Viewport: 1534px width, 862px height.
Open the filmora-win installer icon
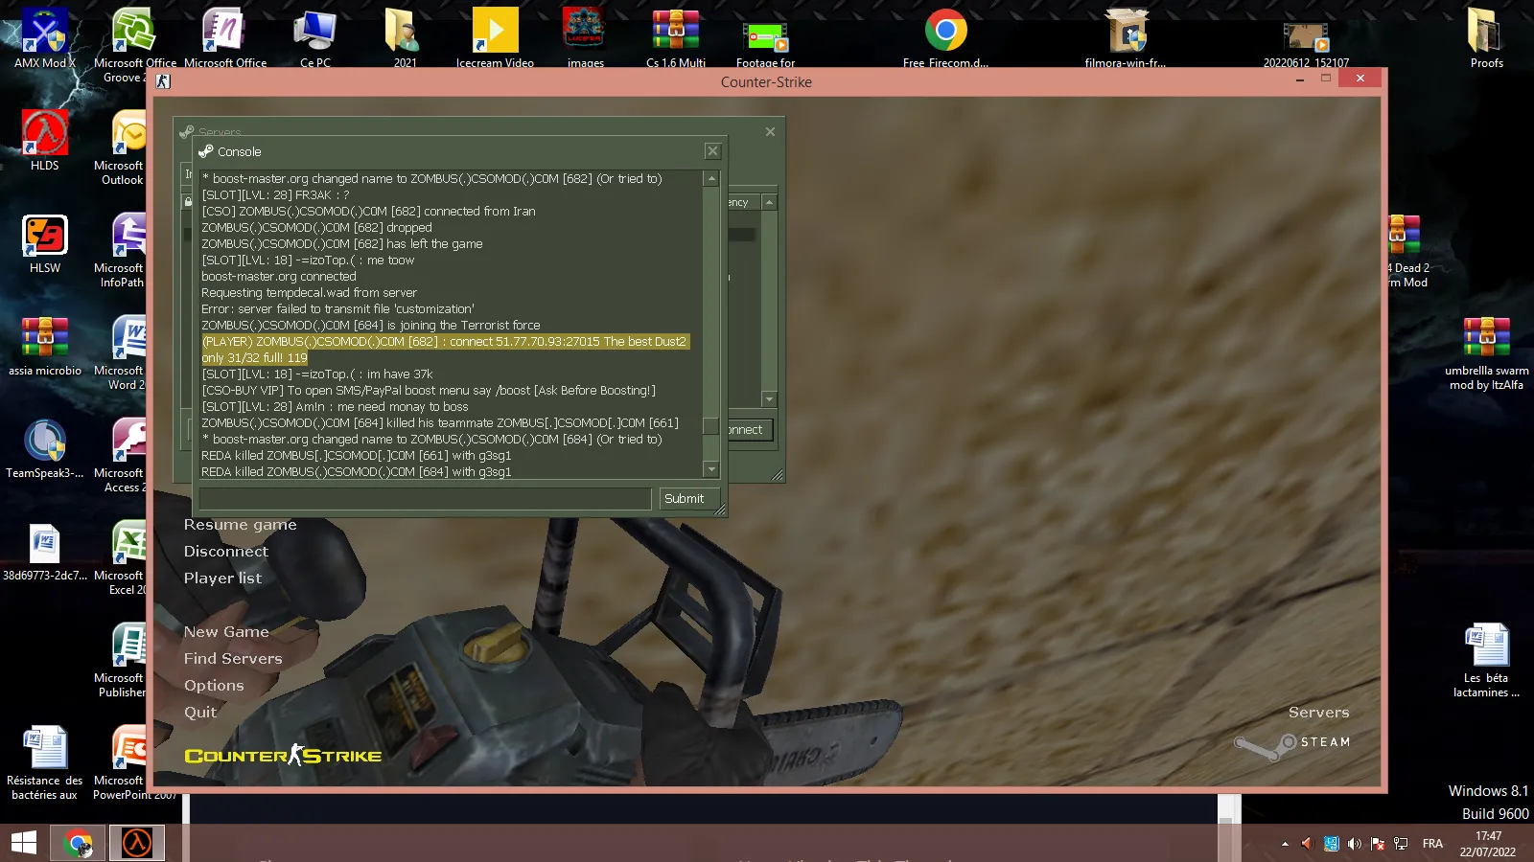pos(1126,38)
